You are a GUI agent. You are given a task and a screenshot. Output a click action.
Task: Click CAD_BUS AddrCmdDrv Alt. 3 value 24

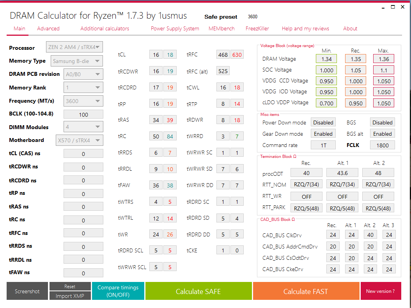[x=389, y=246]
